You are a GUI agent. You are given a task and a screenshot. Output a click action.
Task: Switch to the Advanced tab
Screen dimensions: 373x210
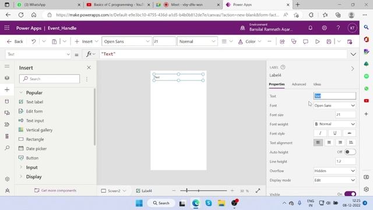299,84
